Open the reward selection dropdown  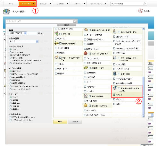[x=18, y=33]
